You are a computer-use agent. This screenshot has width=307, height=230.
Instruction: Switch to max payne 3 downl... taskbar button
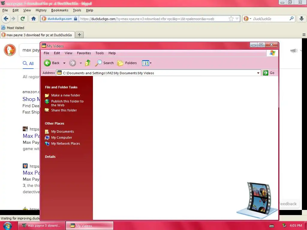41,226
